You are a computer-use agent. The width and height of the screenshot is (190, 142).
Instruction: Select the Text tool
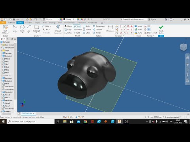[x=46, y=30]
